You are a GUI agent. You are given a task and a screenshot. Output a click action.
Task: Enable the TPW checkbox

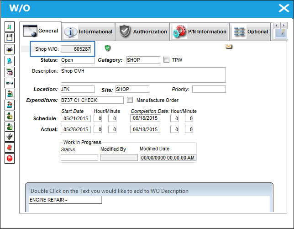[x=166, y=60]
